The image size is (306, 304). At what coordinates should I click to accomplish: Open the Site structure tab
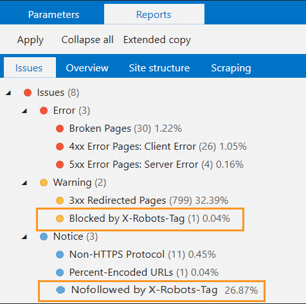(x=159, y=68)
